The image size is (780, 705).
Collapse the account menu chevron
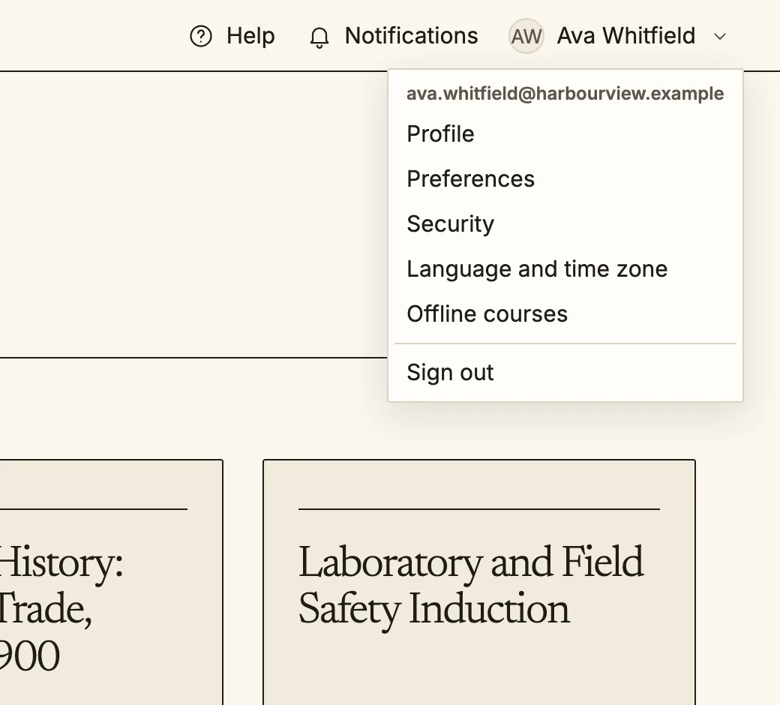pyautogui.click(x=720, y=36)
